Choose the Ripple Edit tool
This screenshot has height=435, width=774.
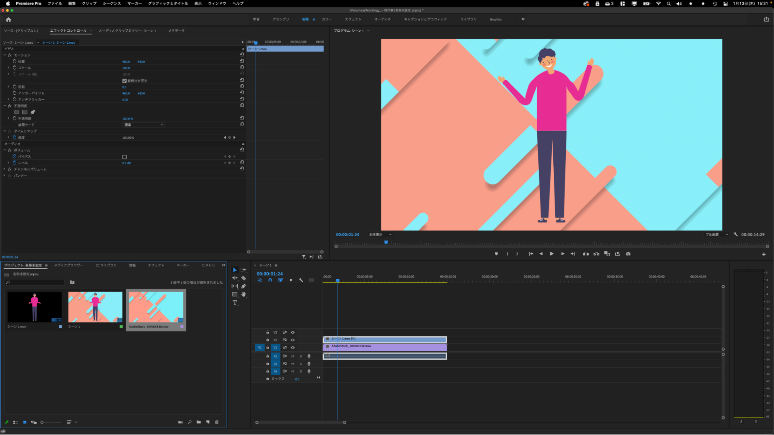[235, 278]
